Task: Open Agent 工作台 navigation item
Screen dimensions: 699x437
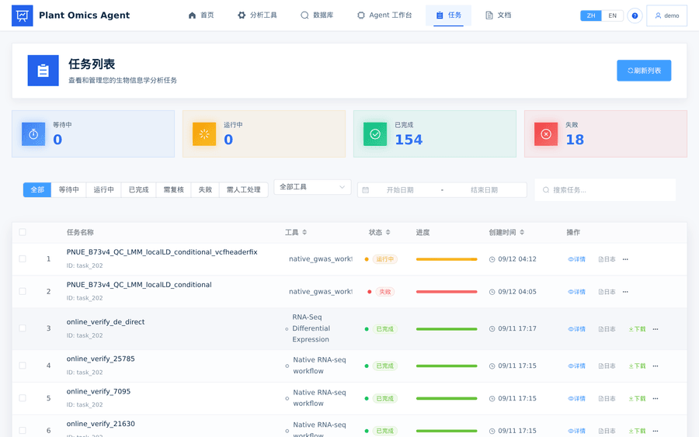Action: click(384, 16)
